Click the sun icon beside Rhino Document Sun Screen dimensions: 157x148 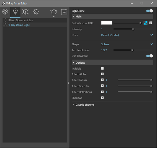5,20
